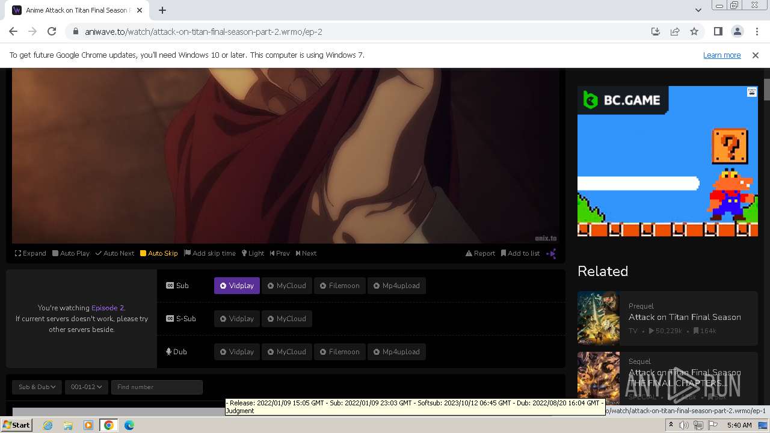Share this page via share icon
This screenshot has height=433, width=770.
[675, 32]
